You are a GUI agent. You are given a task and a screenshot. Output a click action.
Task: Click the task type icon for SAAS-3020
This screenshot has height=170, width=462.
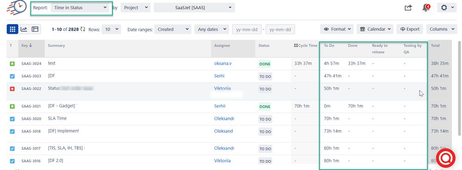[x=12, y=119]
